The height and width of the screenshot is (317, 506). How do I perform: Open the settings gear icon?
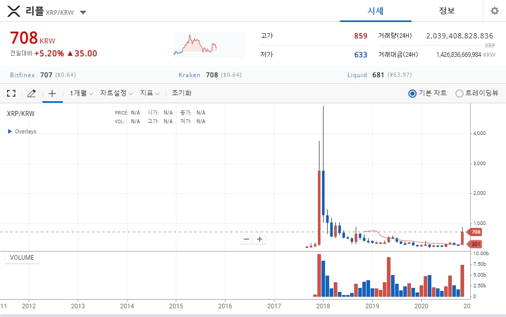tap(494, 11)
